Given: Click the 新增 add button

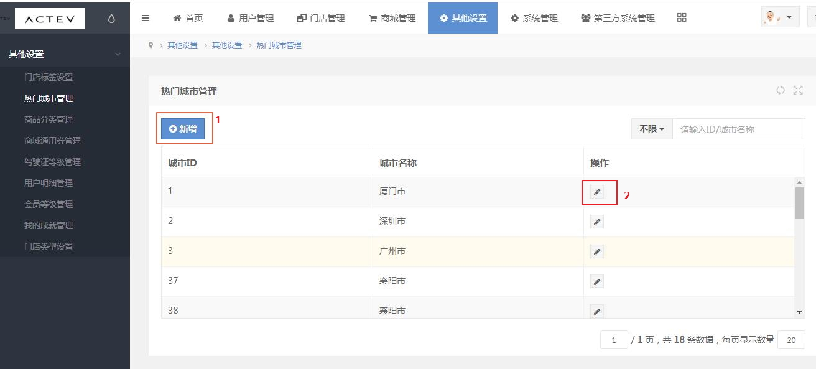Looking at the screenshot, I should [x=183, y=129].
